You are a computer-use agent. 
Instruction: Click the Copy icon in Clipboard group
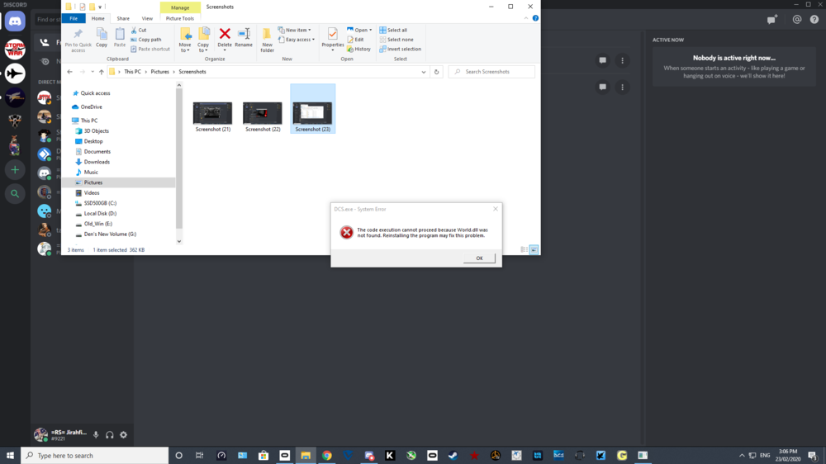tap(102, 38)
